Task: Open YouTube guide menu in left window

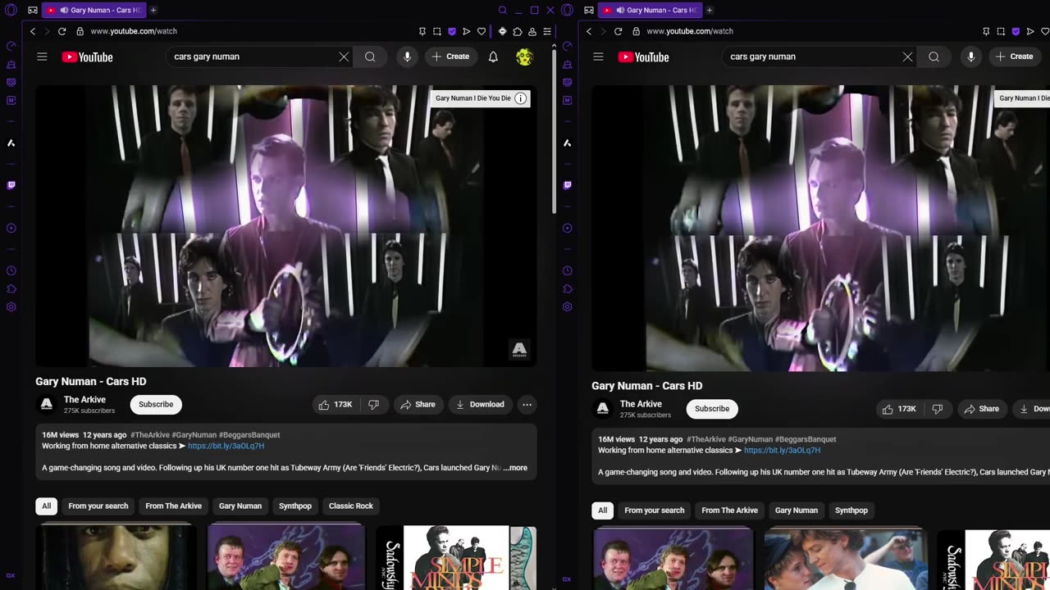Action: point(42,57)
